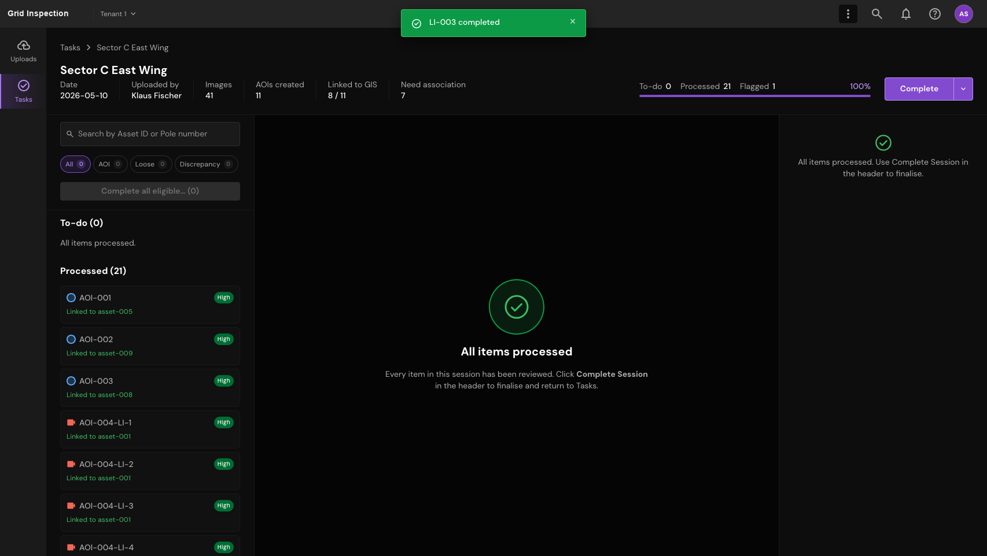This screenshot has width=987, height=556.
Task: Click the circle icon beside AOI-003
Action: click(71, 381)
